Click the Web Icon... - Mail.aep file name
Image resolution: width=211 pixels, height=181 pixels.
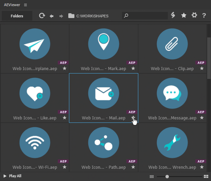(104, 118)
